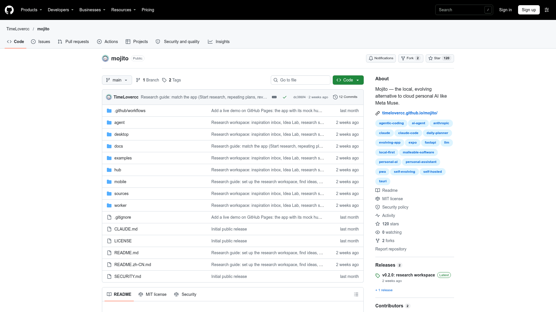
Task: Click the pulse icon beside Activity
Action: coord(378,216)
